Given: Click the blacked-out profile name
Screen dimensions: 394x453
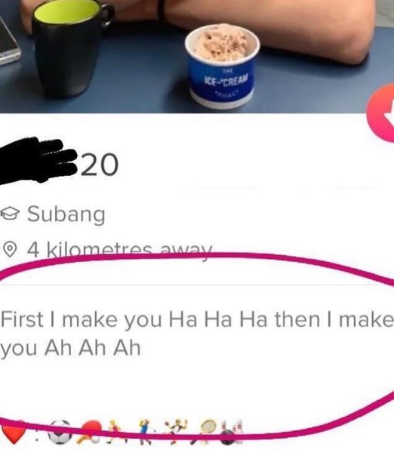Looking at the screenshot, I should tap(39, 160).
